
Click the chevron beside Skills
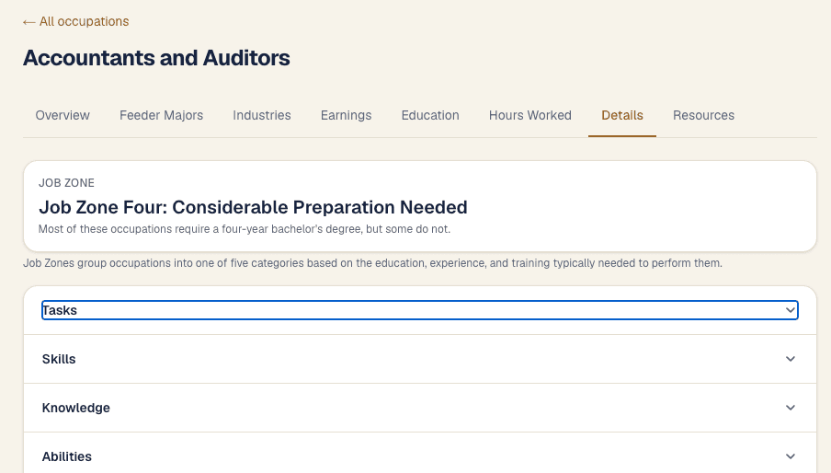(791, 359)
